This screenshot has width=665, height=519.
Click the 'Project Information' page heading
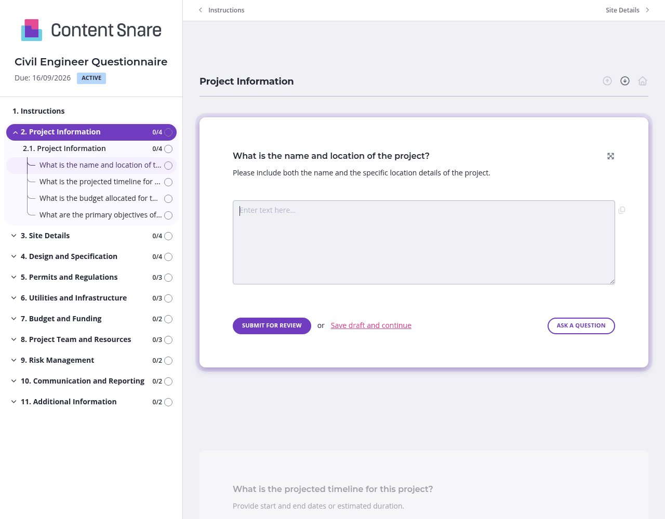pos(247,81)
